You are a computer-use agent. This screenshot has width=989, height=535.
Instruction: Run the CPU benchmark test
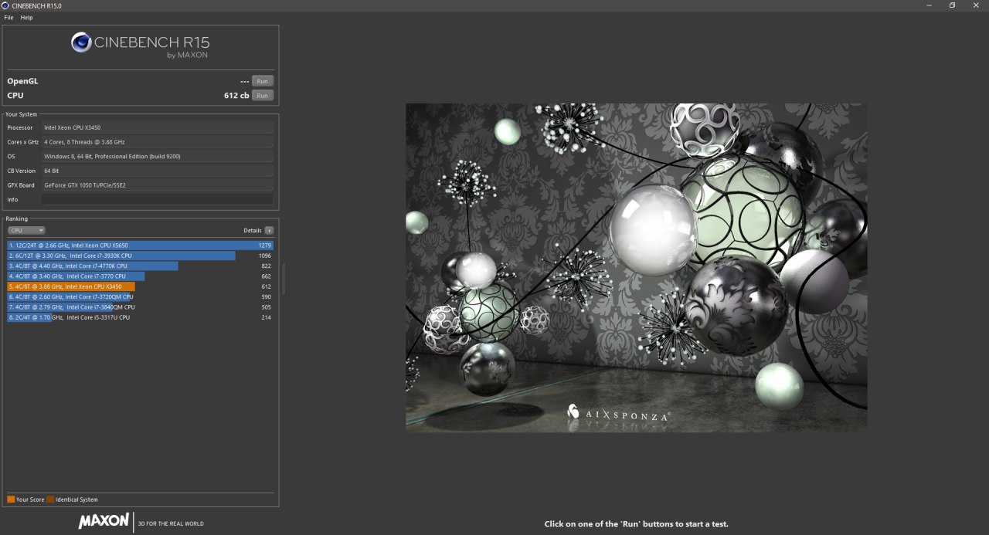pyautogui.click(x=263, y=95)
